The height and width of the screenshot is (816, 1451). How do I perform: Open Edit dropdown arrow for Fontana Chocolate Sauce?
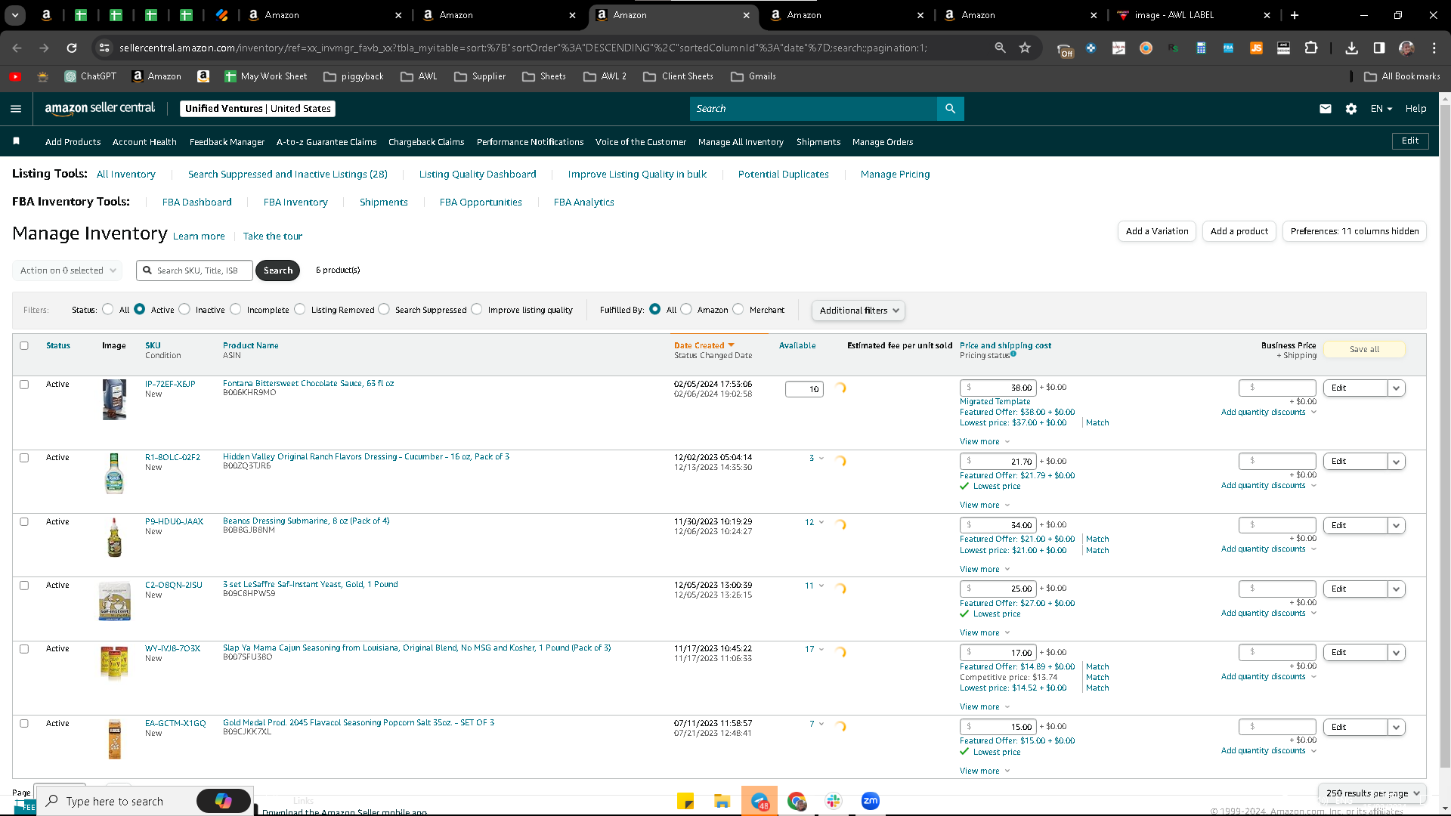point(1396,388)
